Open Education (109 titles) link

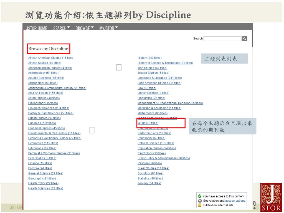42,148
